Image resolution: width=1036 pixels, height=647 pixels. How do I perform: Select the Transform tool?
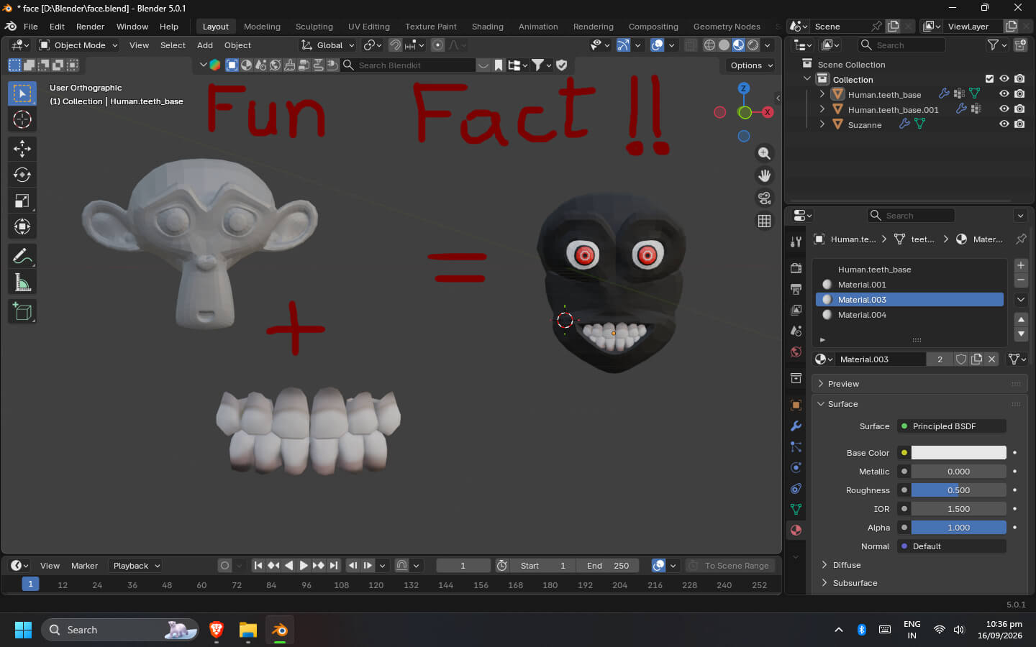pos(22,226)
